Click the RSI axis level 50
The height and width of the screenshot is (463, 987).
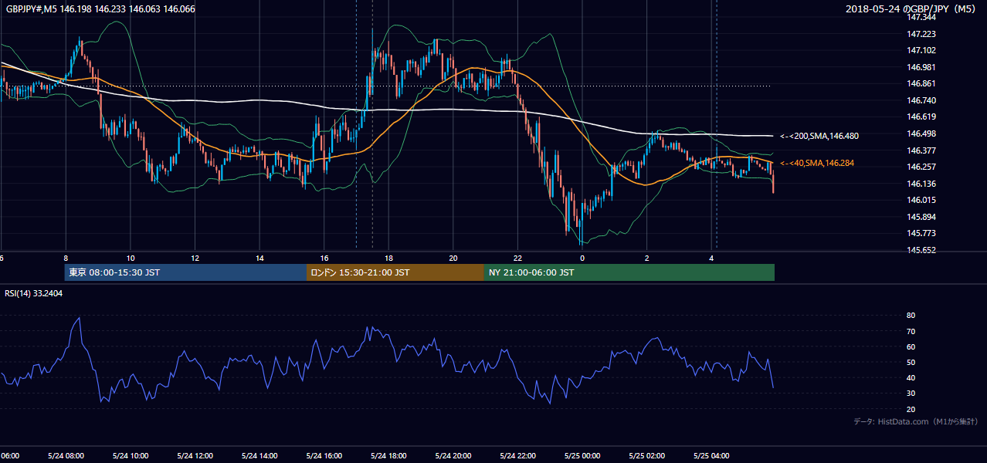[x=911, y=362]
